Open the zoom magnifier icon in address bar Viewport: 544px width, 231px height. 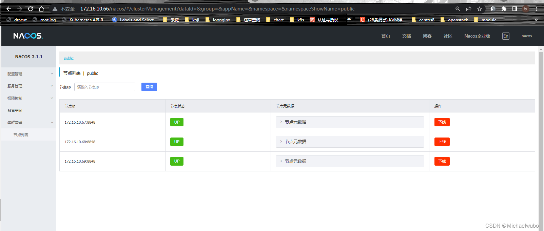[x=458, y=9]
